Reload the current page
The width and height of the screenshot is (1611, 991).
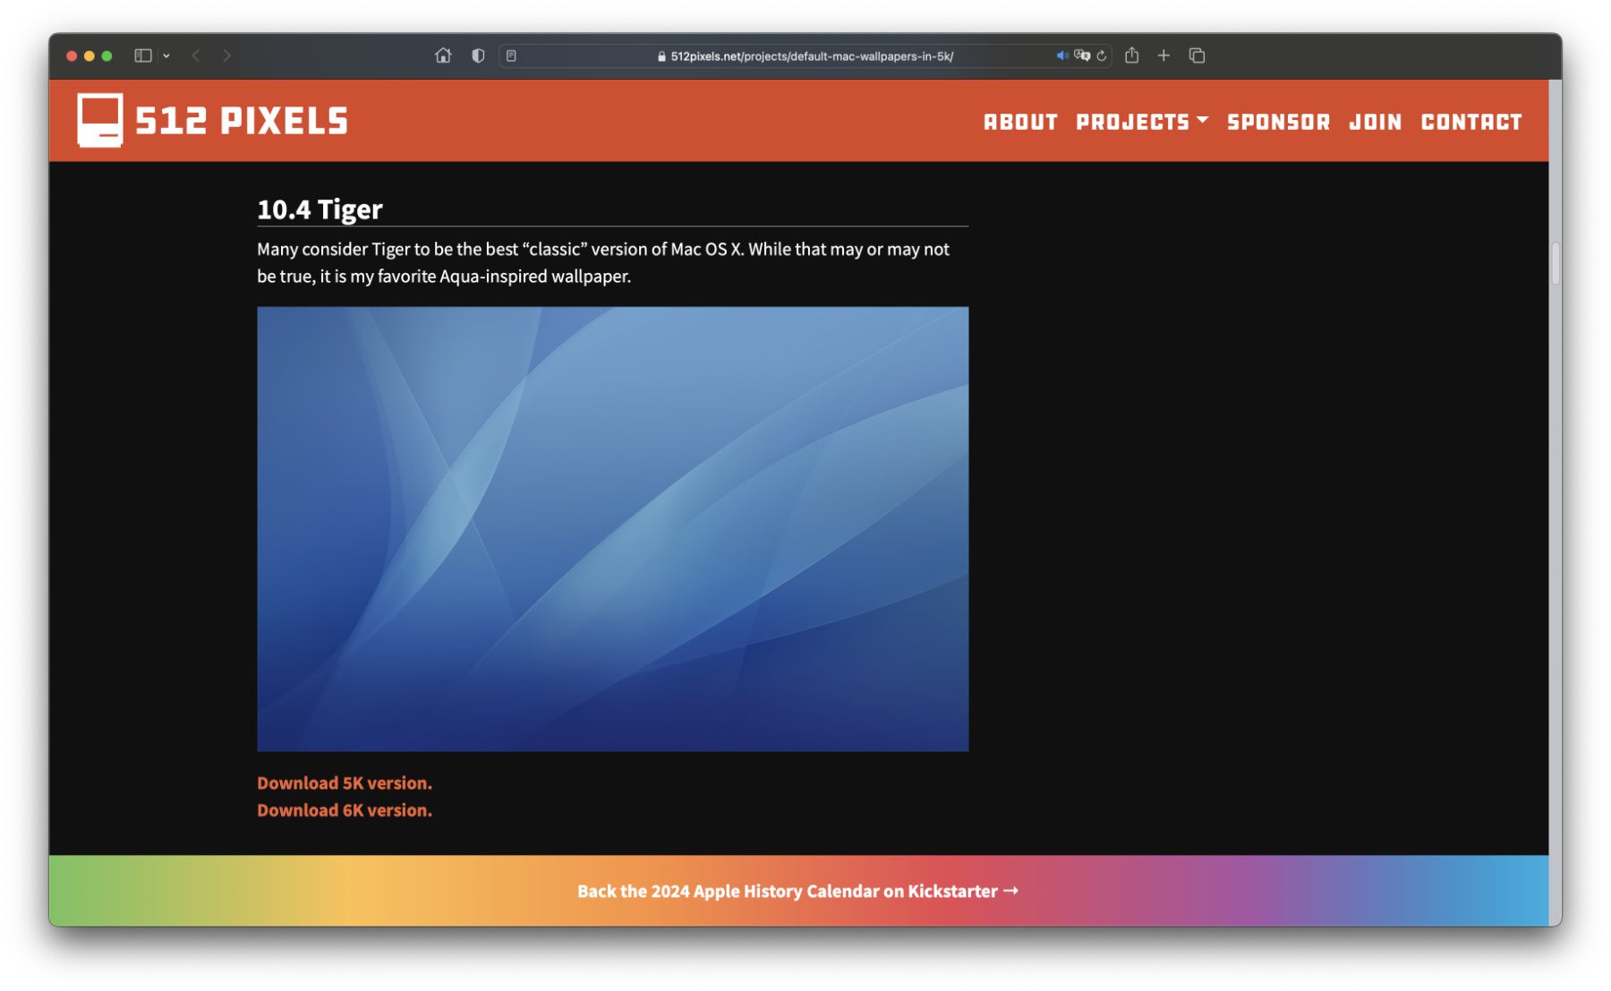1102,56
